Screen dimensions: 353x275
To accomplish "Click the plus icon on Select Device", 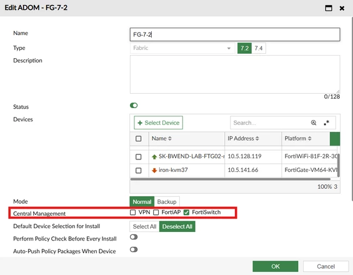I will click(x=140, y=122).
